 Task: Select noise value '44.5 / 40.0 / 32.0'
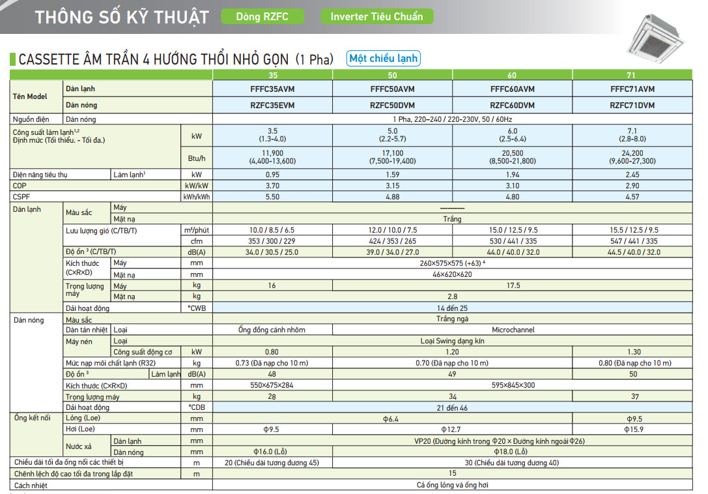[634, 252]
